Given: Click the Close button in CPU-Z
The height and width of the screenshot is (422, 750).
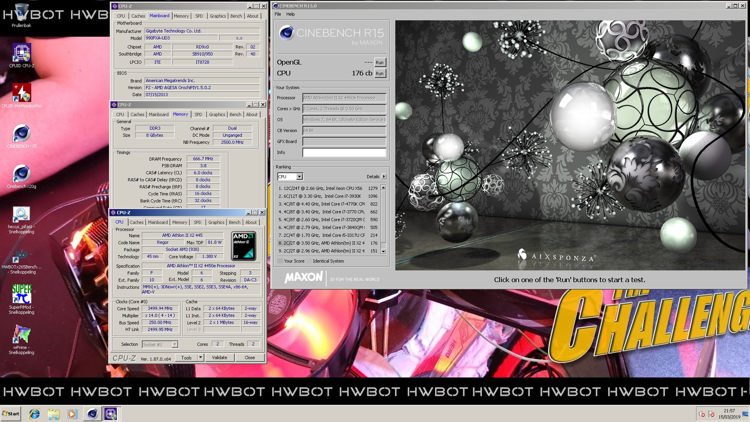Looking at the screenshot, I should tap(250, 358).
